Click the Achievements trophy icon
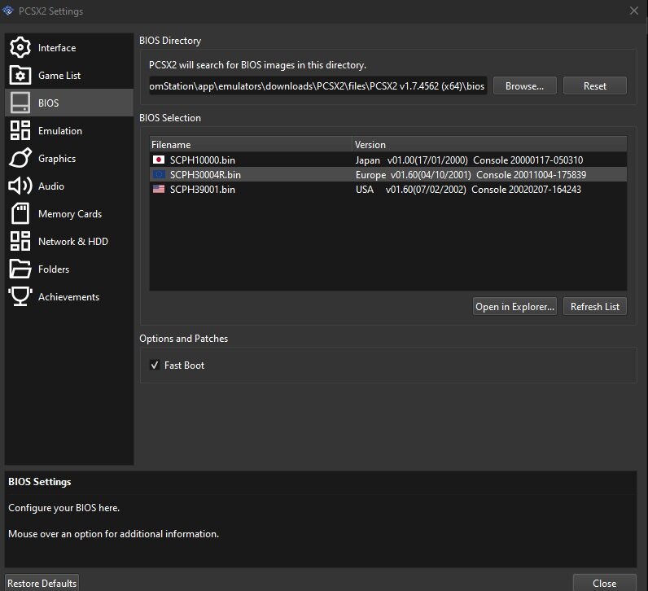Image resolution: width=648 pixels, height=591 pixels. 20,296
